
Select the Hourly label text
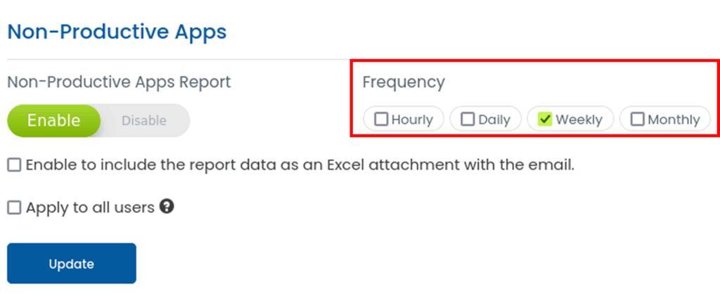tap(412, 120)
